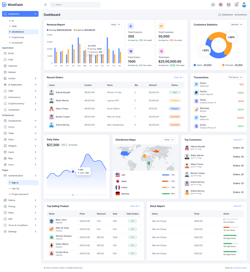
Task: Click View All in Stock Report
Action: coord(238,206)
